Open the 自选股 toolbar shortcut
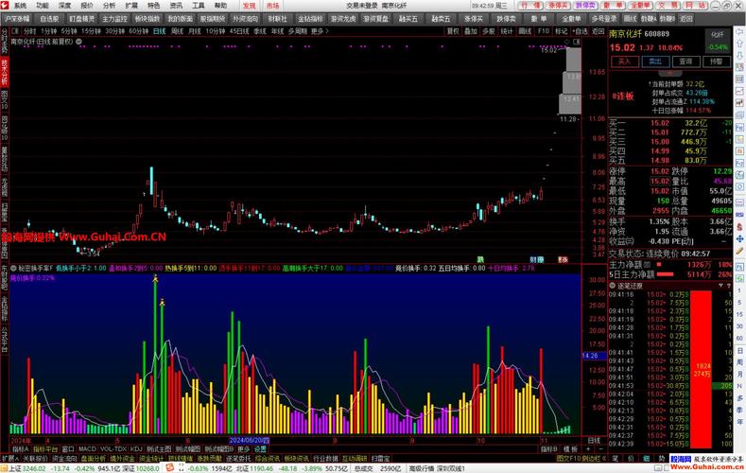 pyautogui.click(x=49, y=18)
